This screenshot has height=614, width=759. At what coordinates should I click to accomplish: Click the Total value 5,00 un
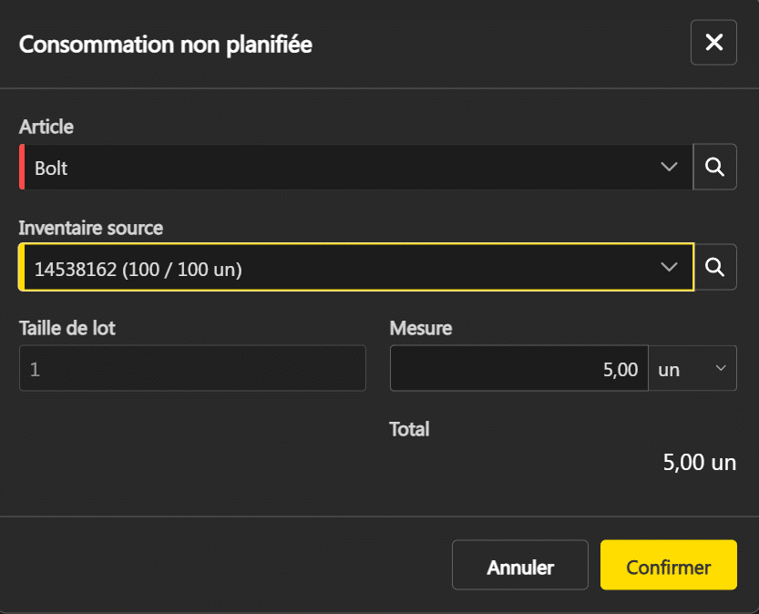(699, 462)
